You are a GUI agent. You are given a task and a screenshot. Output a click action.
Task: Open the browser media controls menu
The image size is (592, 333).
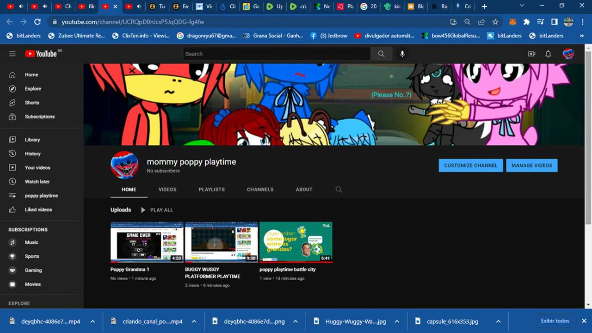(x=540, y=22)
